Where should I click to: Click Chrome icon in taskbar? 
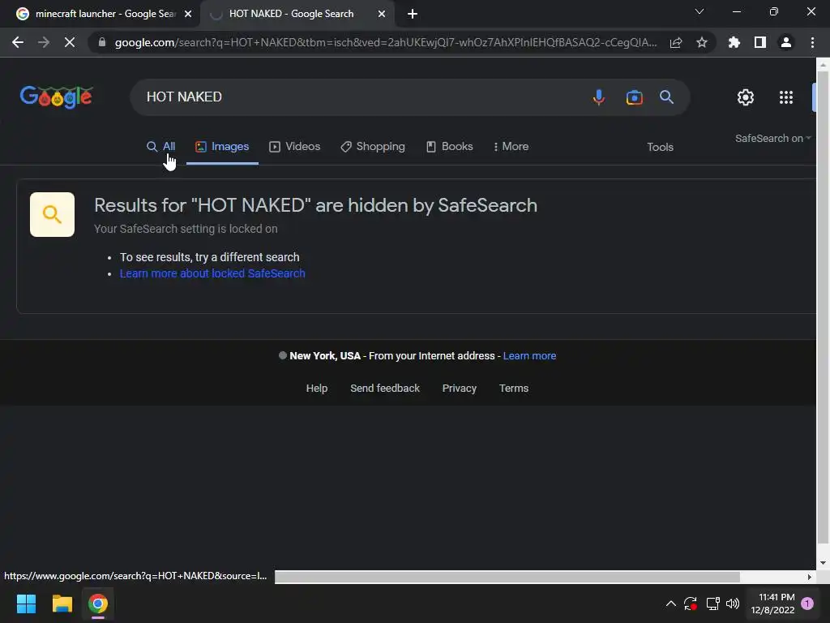98,604
